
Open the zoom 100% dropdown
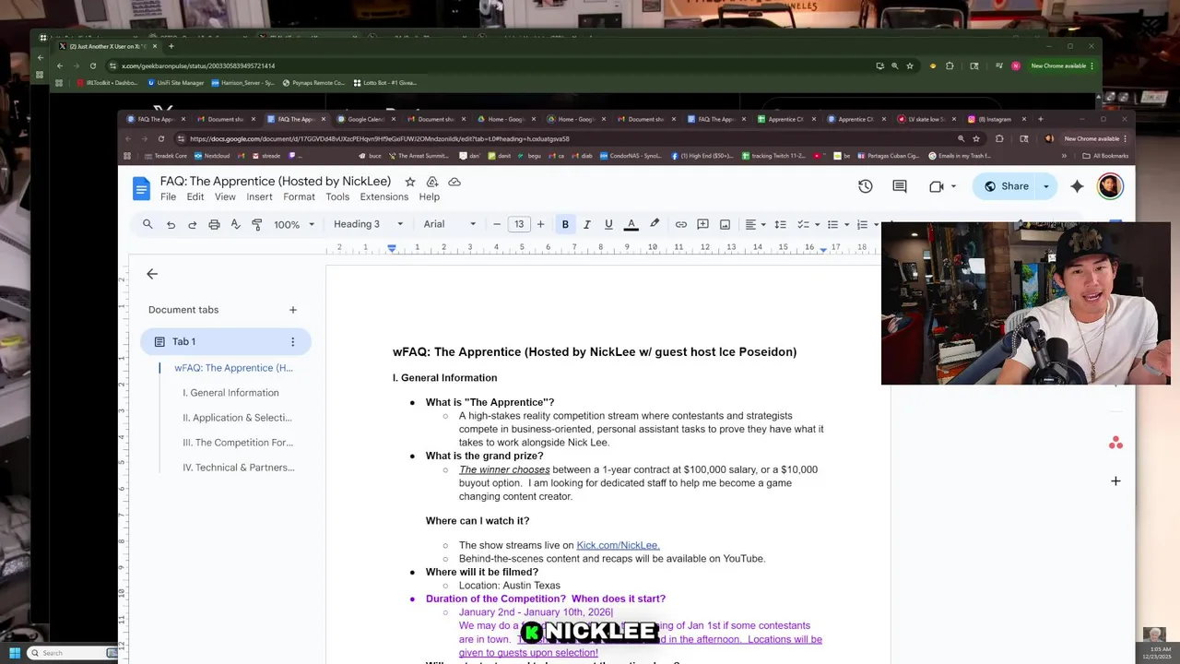click(294, 224)
